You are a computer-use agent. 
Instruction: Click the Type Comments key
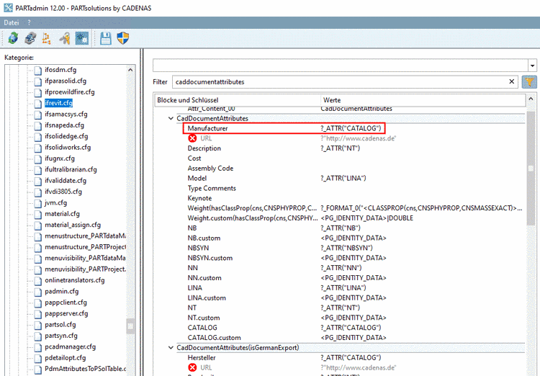tap(212, 188)
